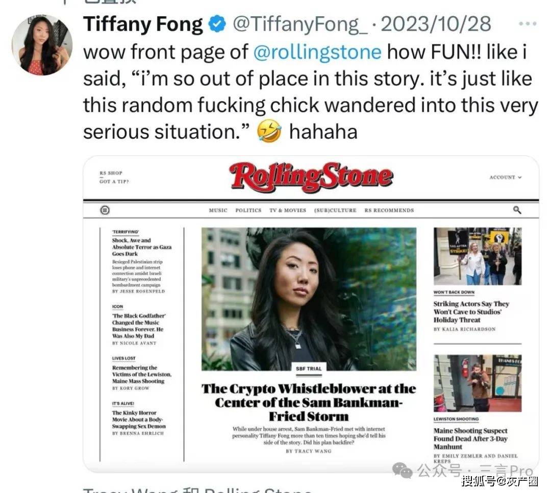
Task: Open the three-dot tweet options menu
Action: (x=528, y=24)
